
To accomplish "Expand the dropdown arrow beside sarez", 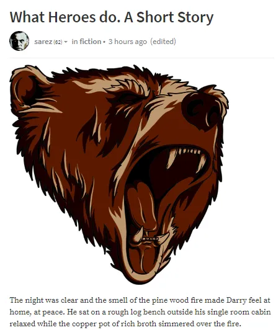I will (x=66, y=42).
